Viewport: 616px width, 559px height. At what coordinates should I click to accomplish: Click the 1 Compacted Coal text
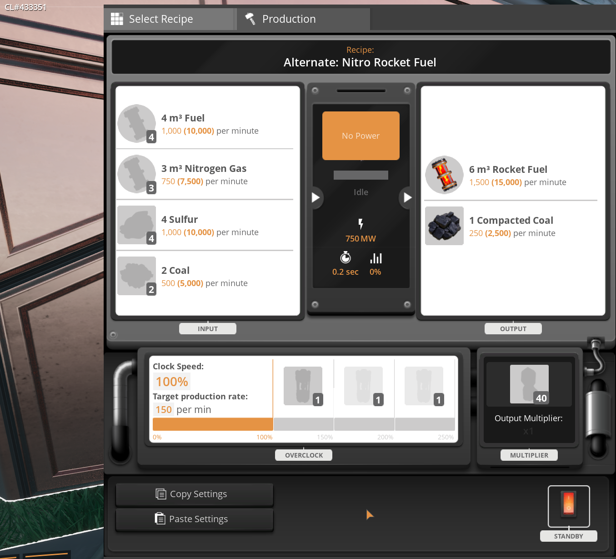(511, 221)
